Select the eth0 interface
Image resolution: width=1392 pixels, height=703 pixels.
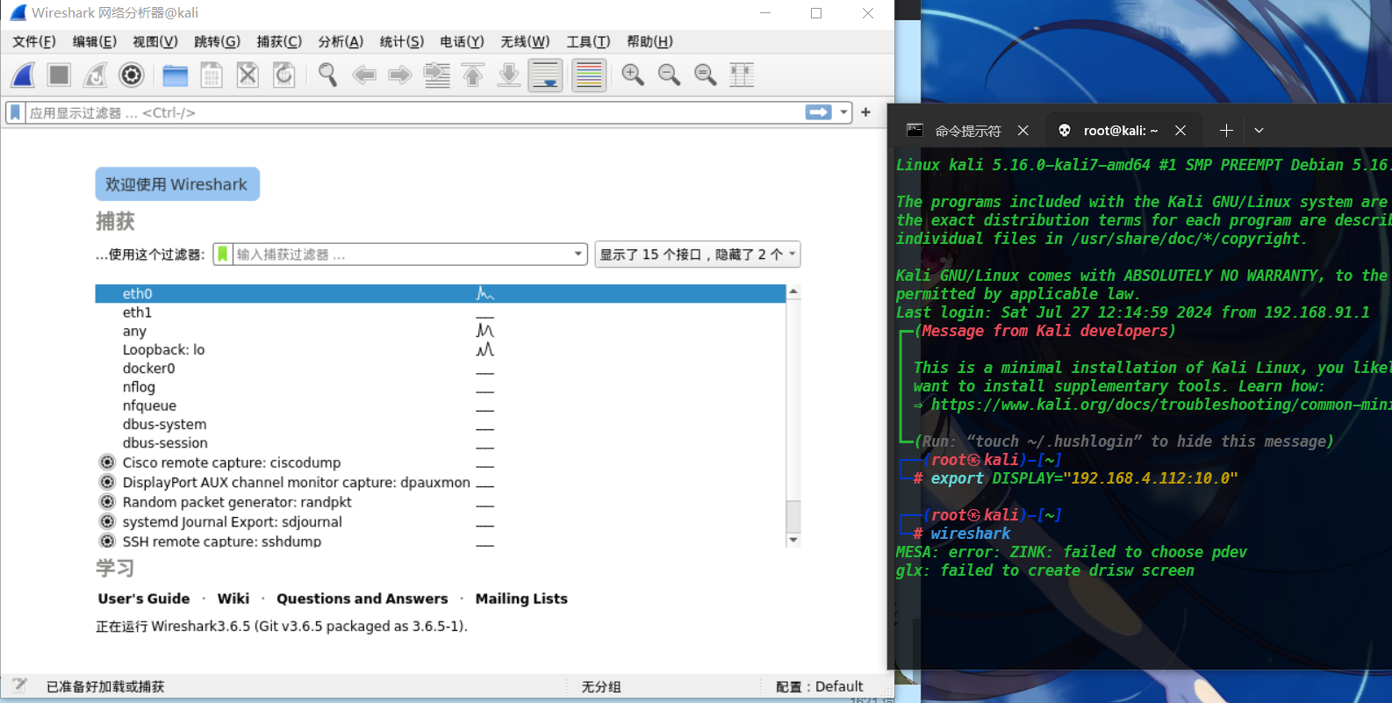441,293
